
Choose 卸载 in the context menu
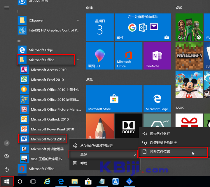point(104,163)
